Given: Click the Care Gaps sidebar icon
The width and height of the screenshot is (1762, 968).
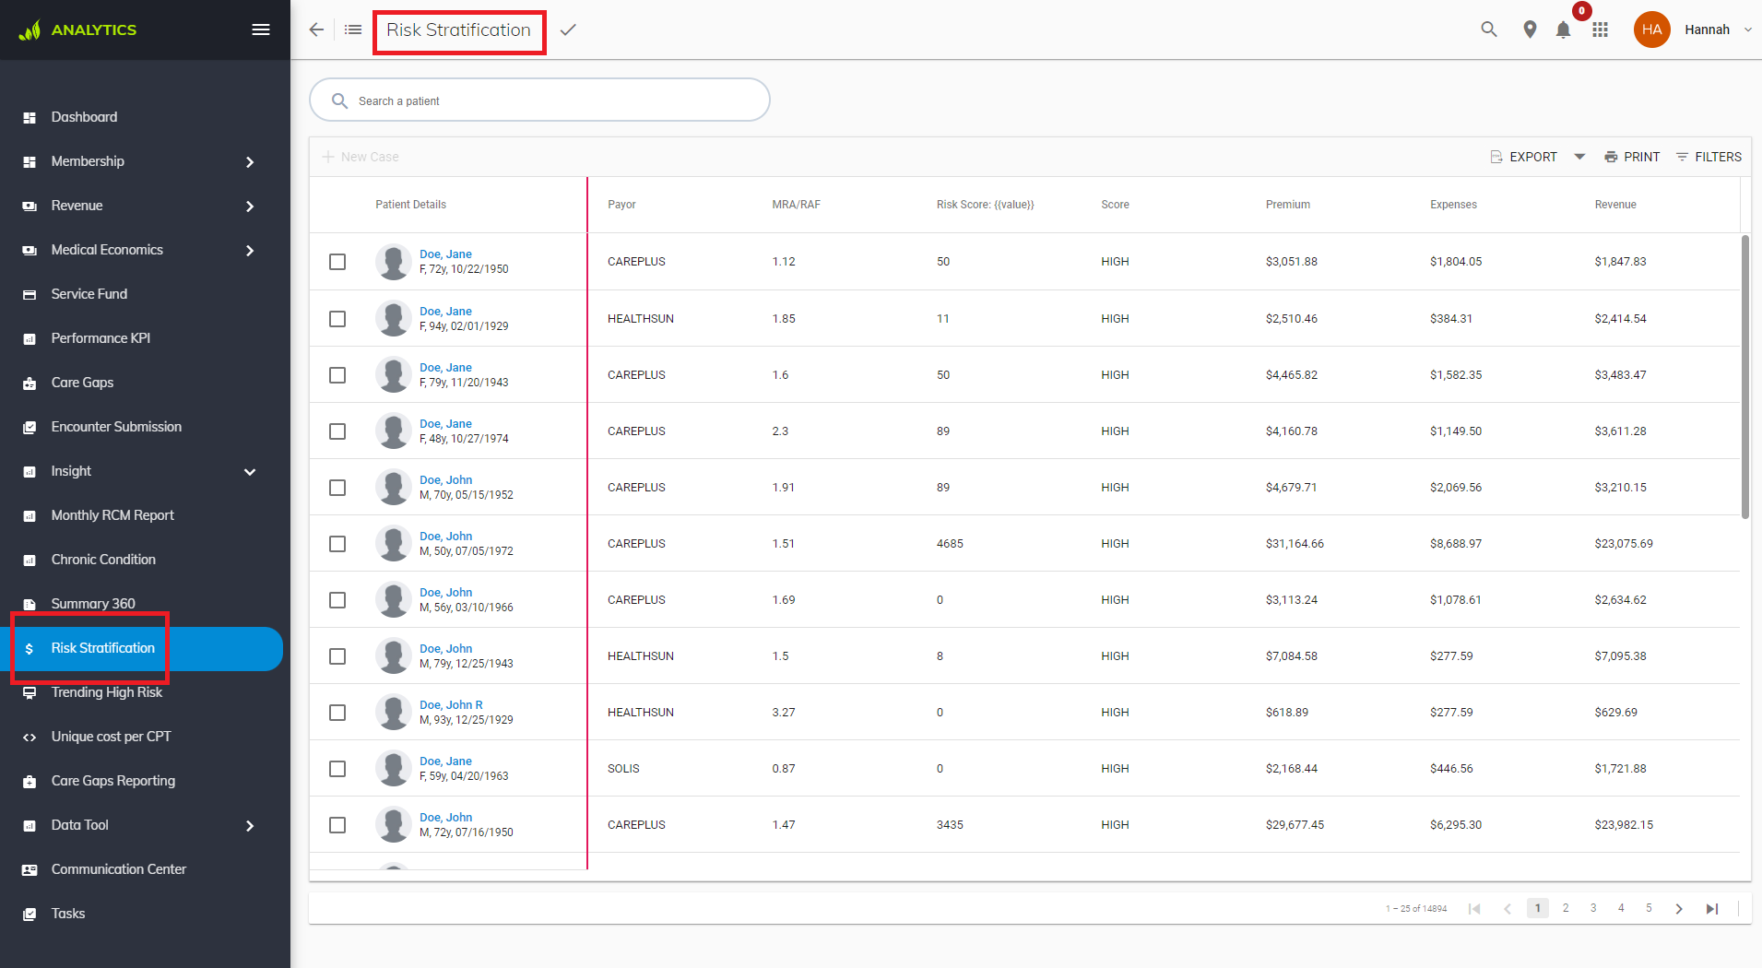Looking at the screenshot, I should pos(30,383).
